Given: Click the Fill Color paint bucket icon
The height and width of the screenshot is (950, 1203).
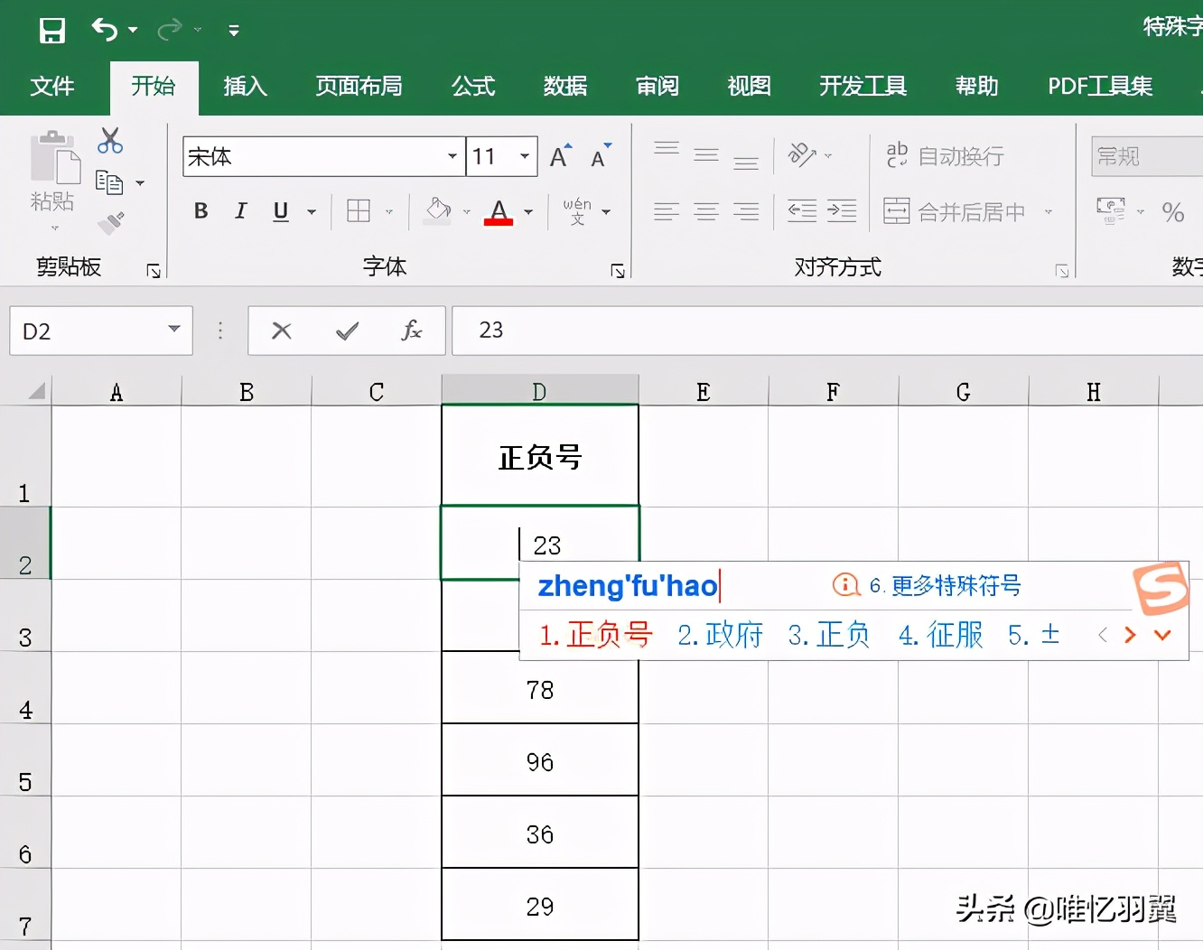Looking at the screenshot, I should click(x=438, y=211).
